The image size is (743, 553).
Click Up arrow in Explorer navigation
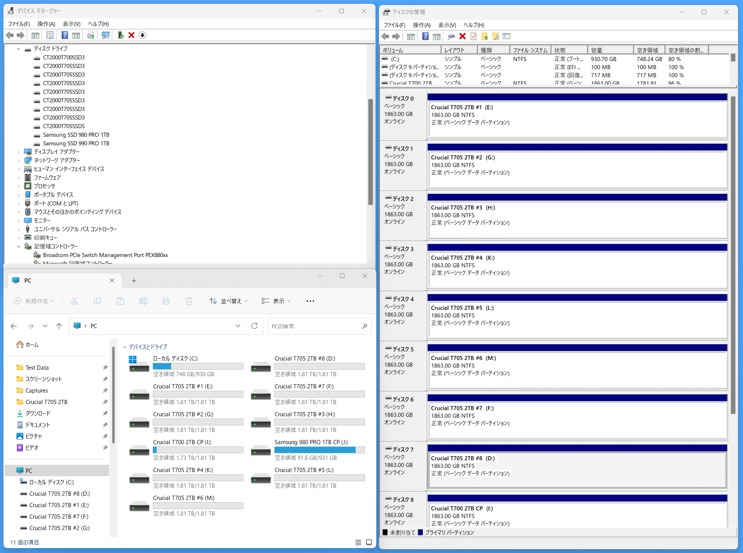(x=59, y=326)
